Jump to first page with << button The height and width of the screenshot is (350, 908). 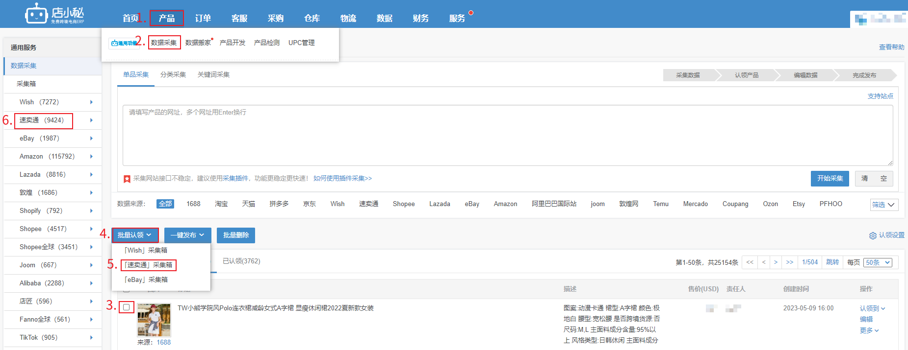pyautogui.click(x=750, y=262)
